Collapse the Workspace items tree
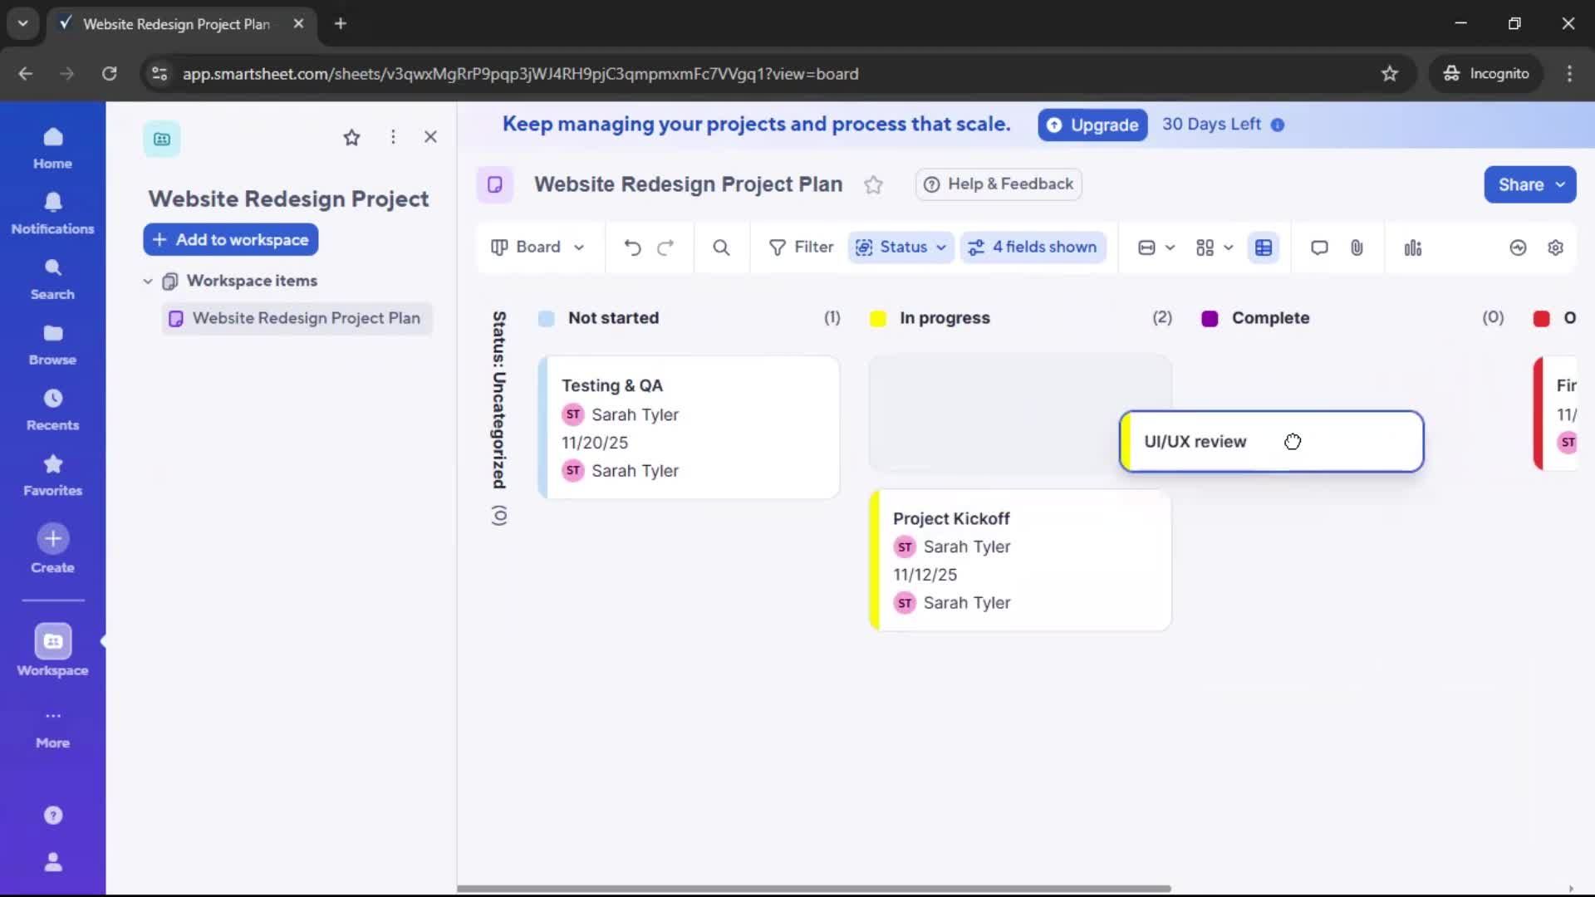The height and width of the screenshot is (897, 1595). (x=147, y=281)
